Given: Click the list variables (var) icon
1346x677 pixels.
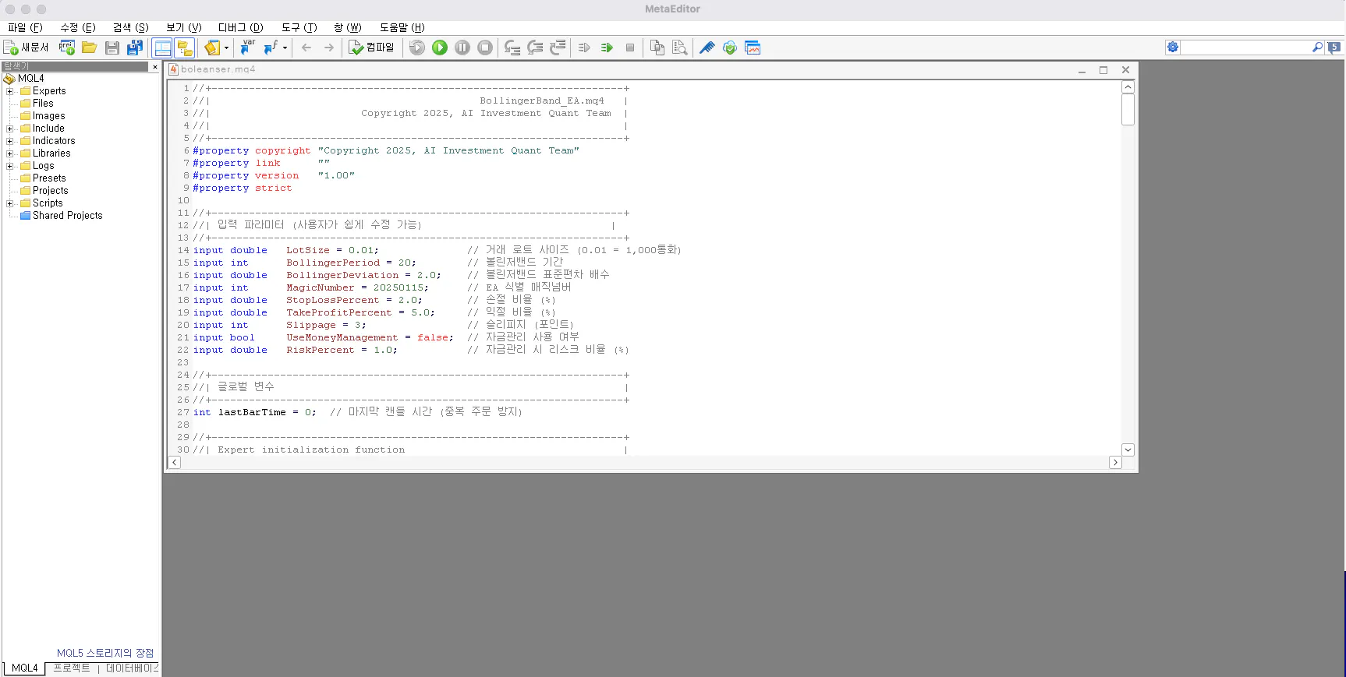Looking at the screenshot, I should 247,48.
